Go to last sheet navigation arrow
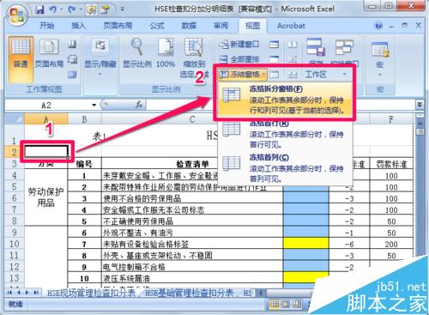Viewport: 429px width, 315px height. pyautogui.click(x=36, y=293)
